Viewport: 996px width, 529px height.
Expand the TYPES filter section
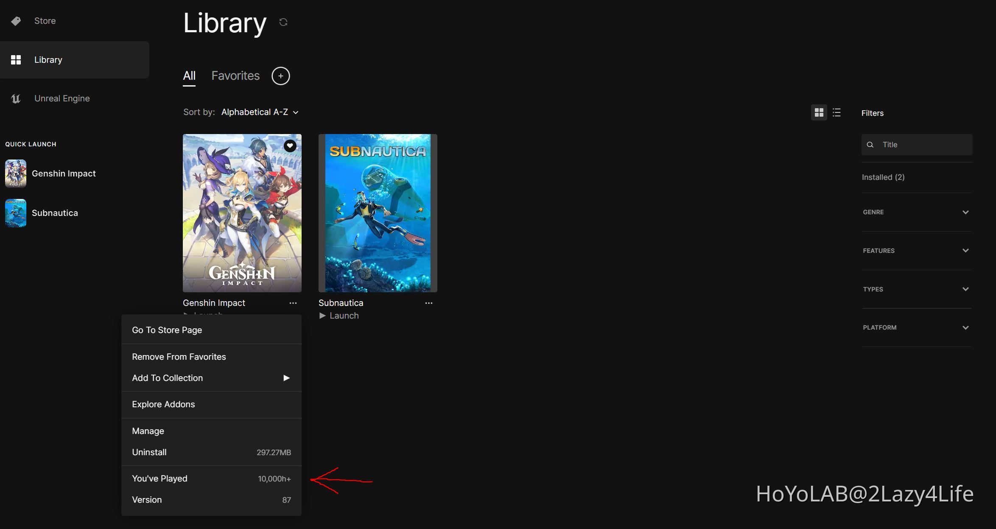(916, 288)
